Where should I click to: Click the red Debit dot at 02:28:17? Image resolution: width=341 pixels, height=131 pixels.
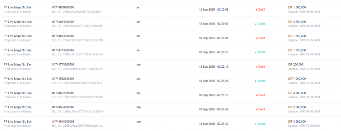pos(256,95)
